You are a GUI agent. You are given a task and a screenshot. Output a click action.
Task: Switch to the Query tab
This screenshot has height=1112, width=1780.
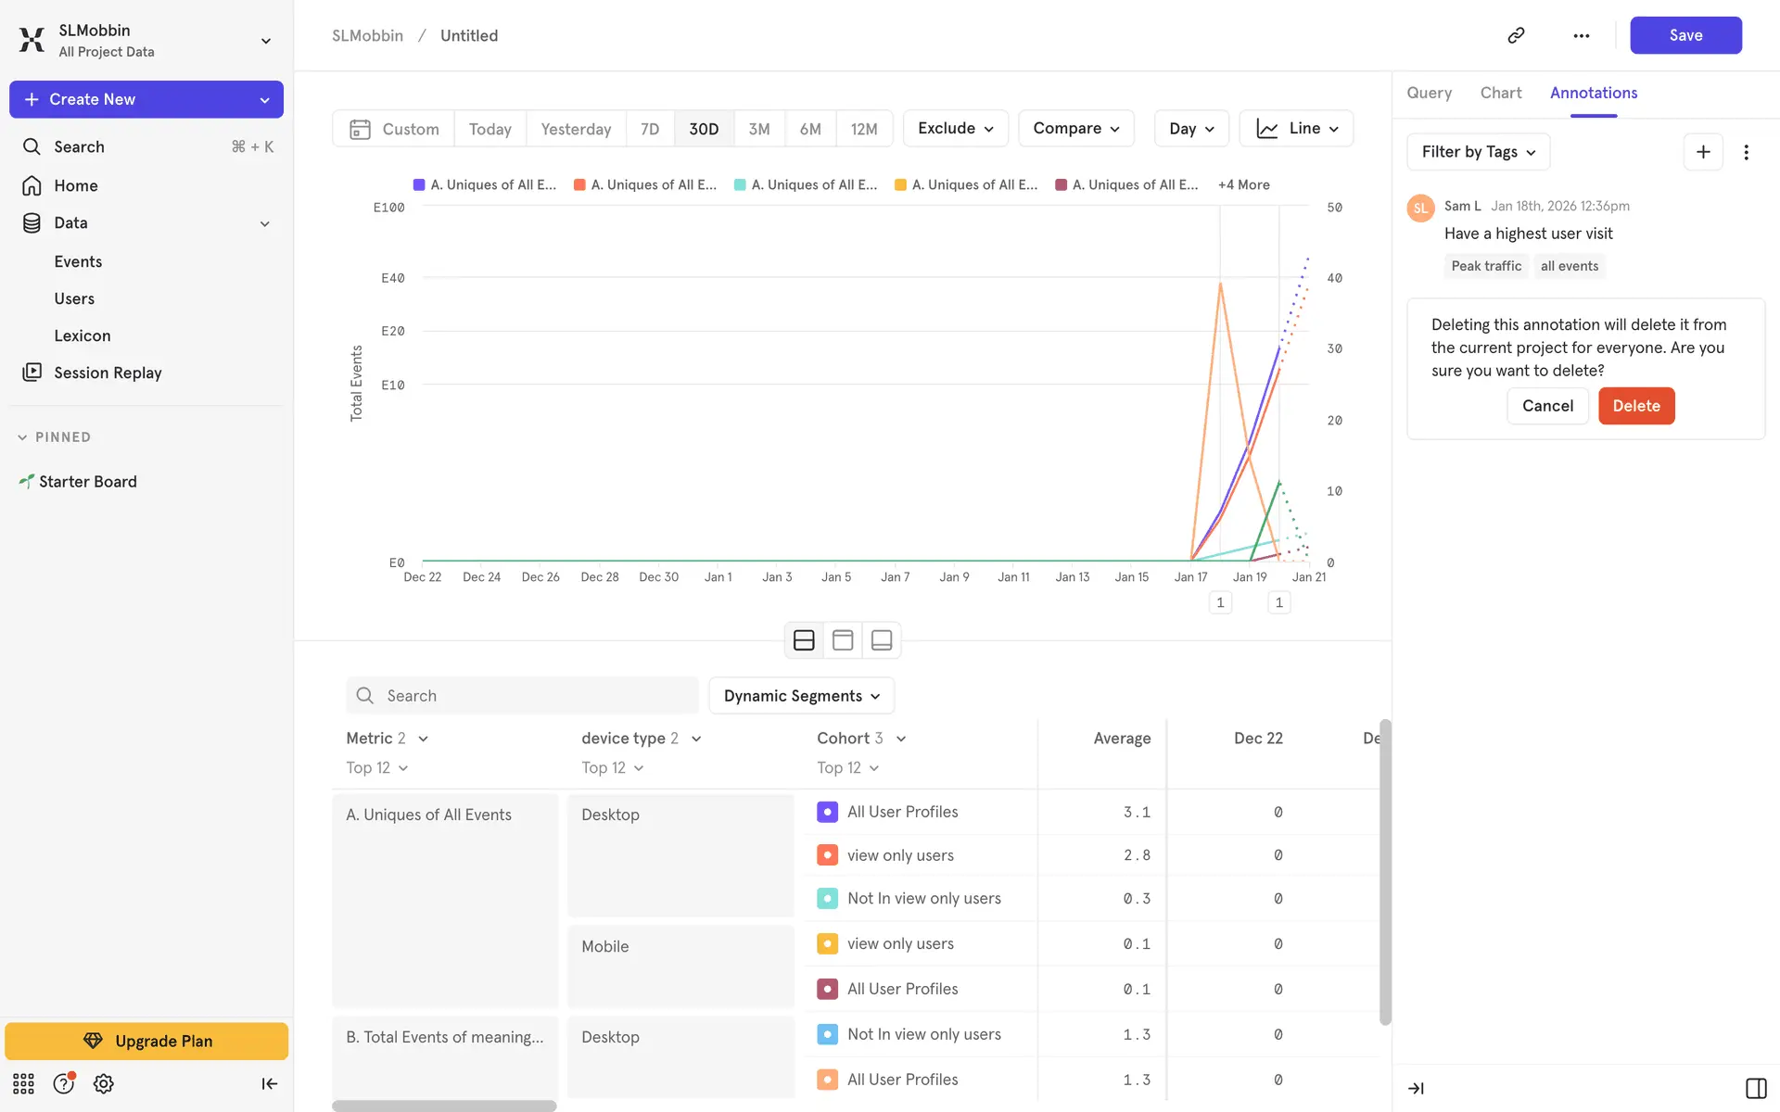click(1429, 93)
